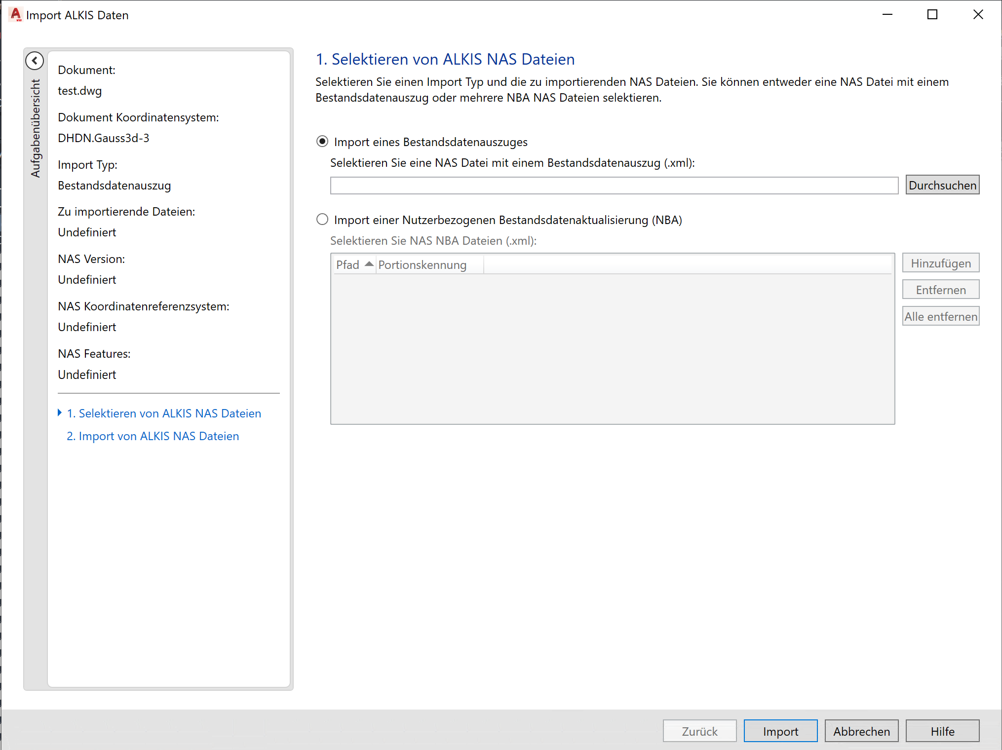Select Import einer Nutzerbezogenen Bestandsdatenaktualisierung option

click(322, 220)
